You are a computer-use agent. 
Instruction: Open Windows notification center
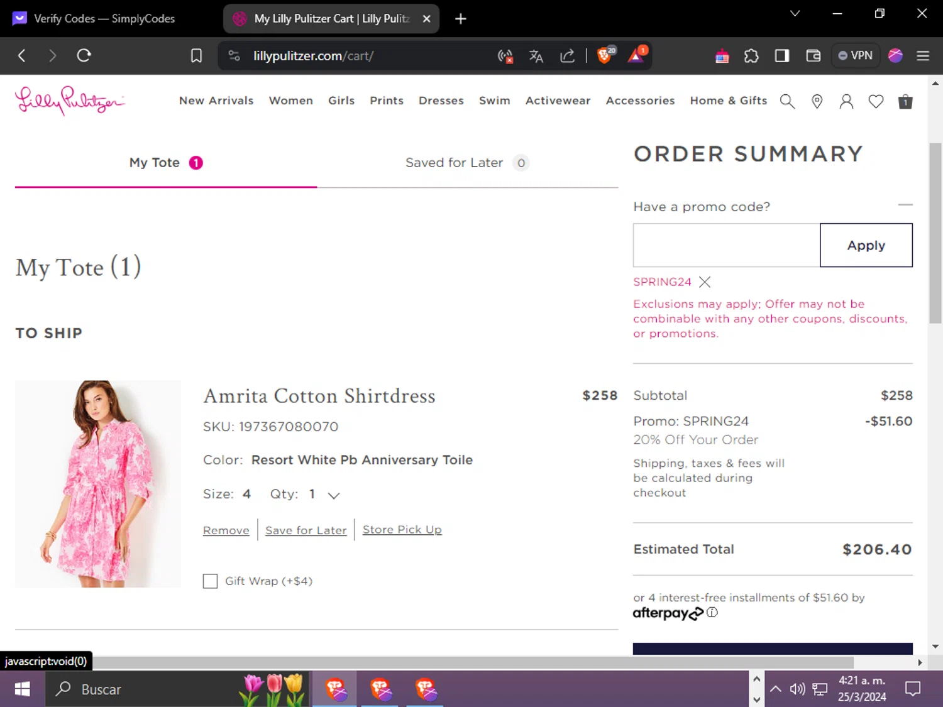913,689
